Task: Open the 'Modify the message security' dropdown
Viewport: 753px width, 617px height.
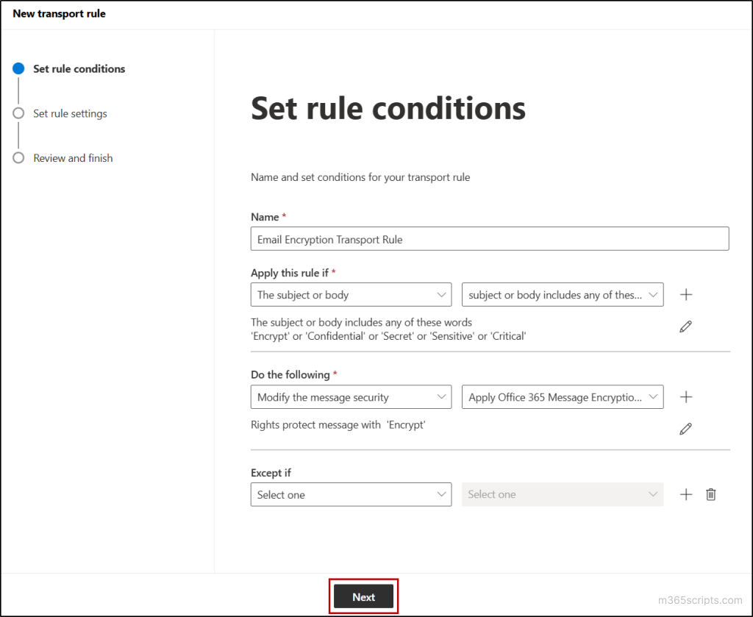Action: coord(351,396)
